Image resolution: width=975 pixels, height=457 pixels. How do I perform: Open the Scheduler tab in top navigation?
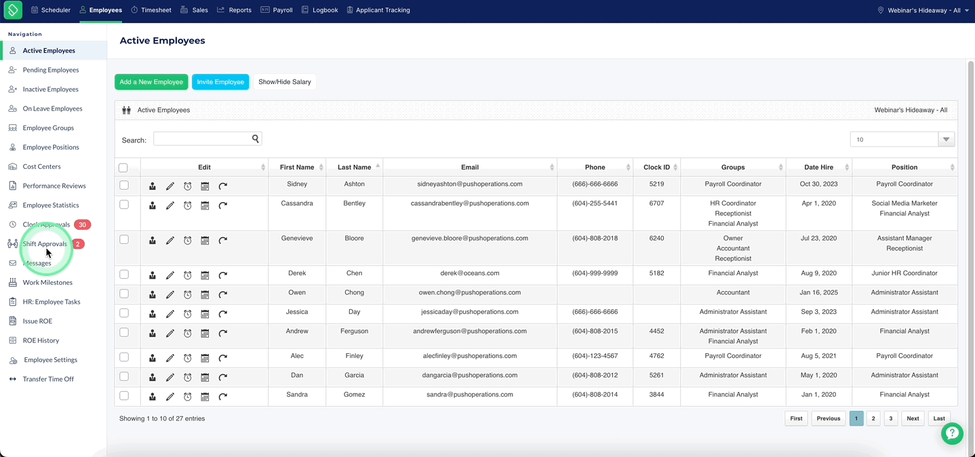[x=51, y=10]
